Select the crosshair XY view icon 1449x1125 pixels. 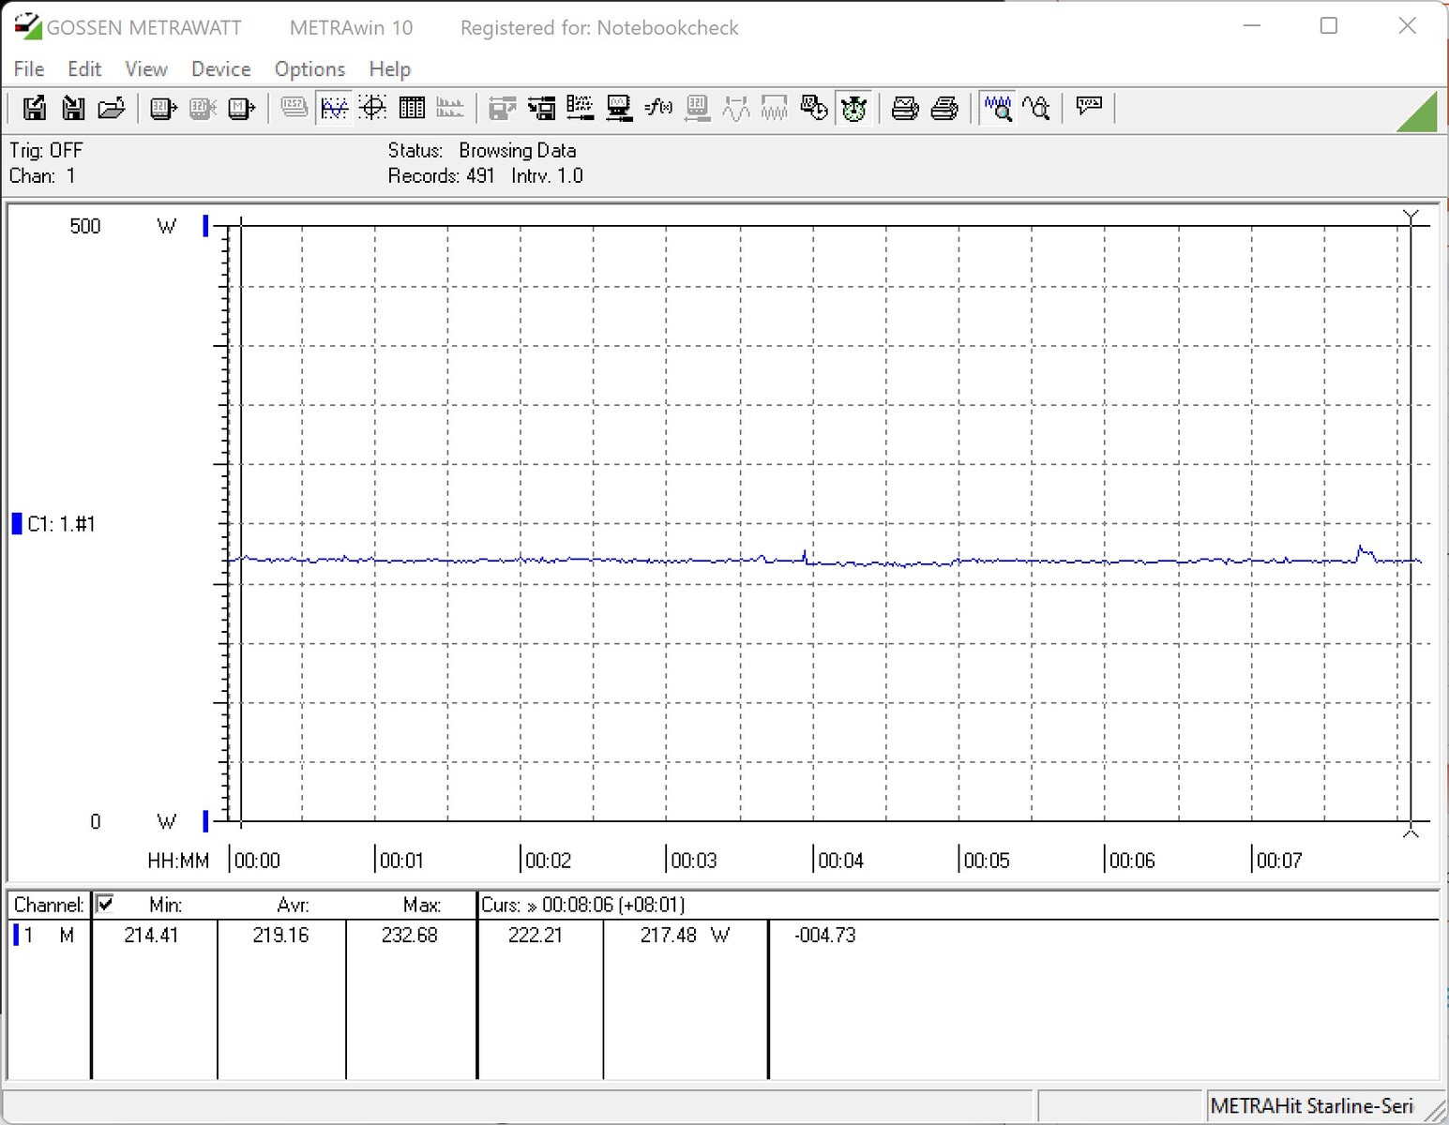(373, 109)
